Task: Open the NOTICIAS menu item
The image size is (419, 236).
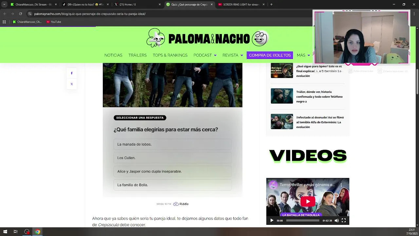Action: 113,55
